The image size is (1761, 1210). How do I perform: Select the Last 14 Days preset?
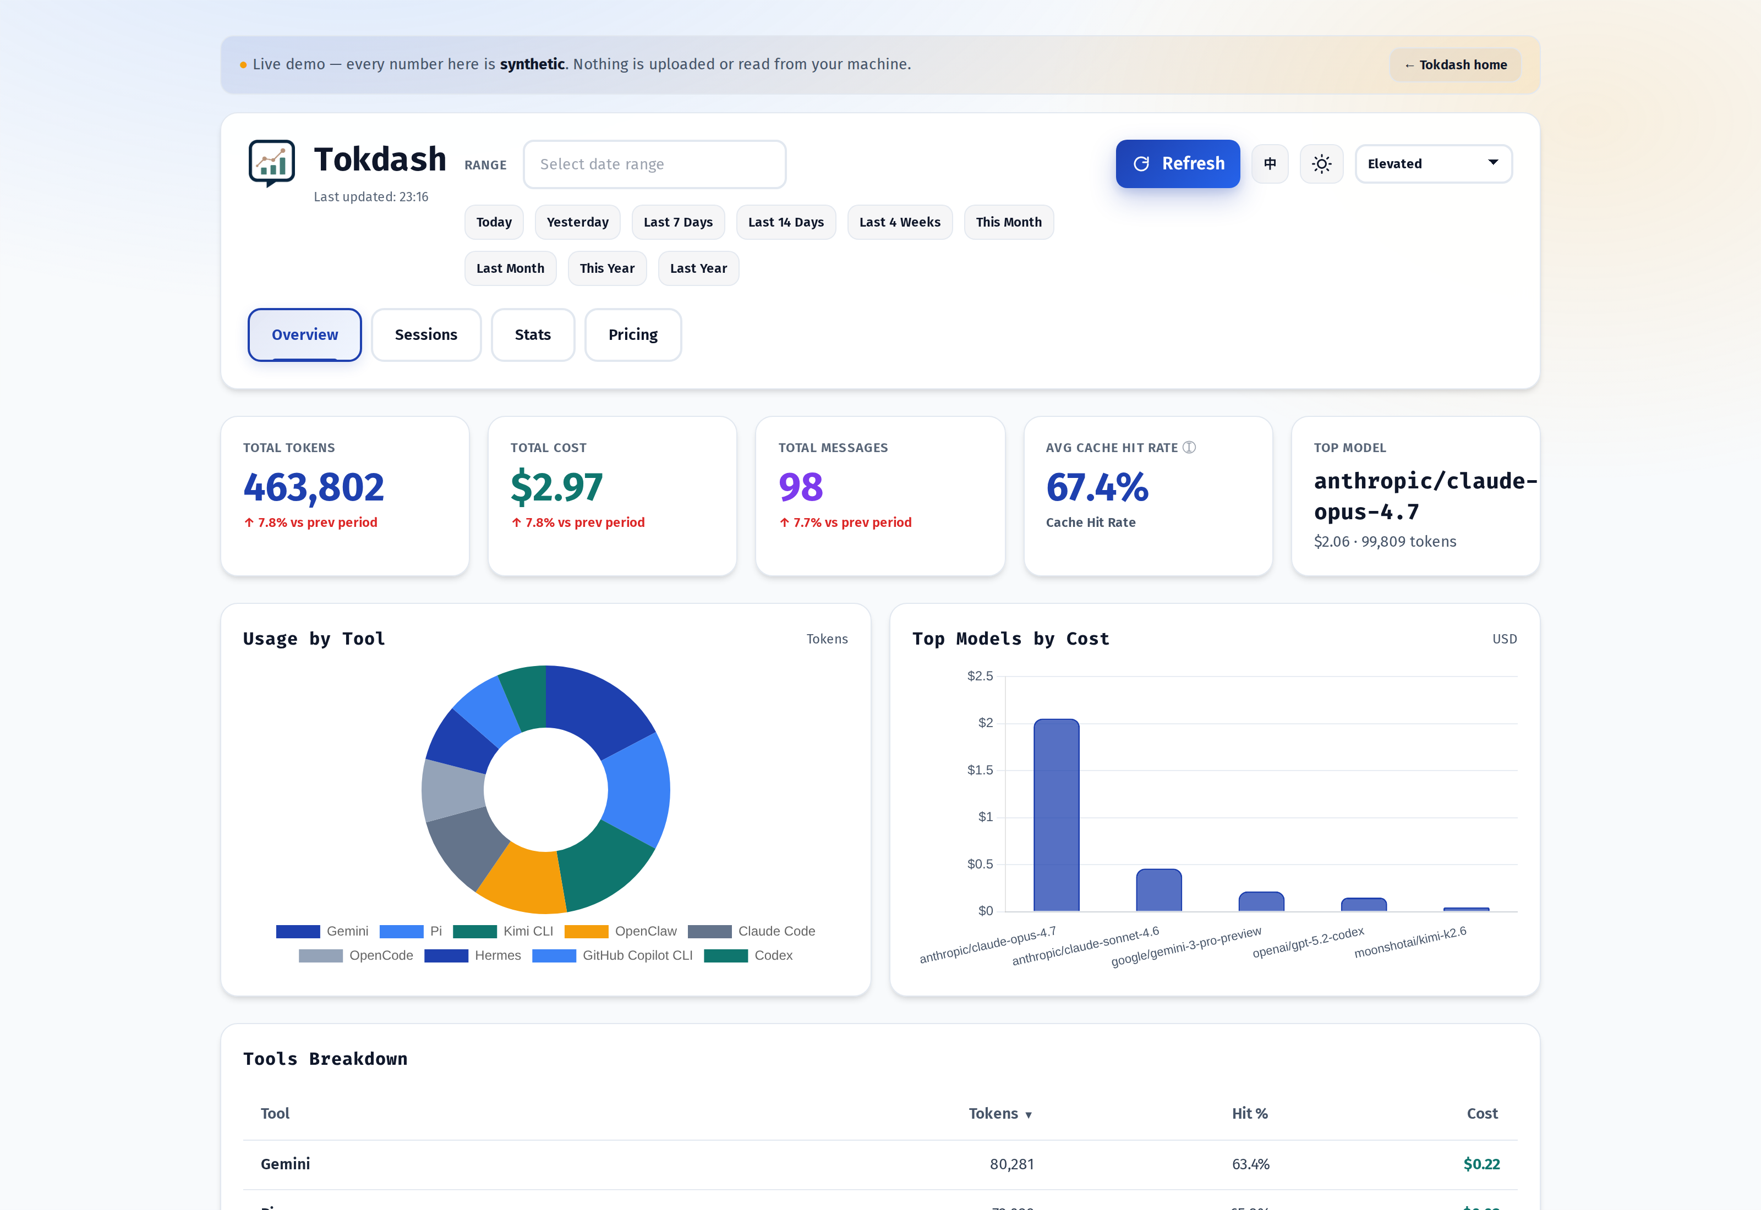(x=786, y=222)
